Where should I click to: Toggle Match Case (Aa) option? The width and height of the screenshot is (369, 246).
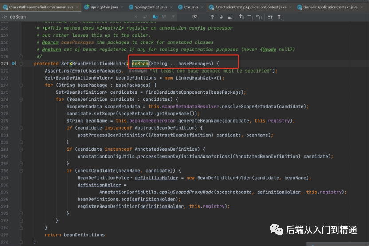(155, 17)
